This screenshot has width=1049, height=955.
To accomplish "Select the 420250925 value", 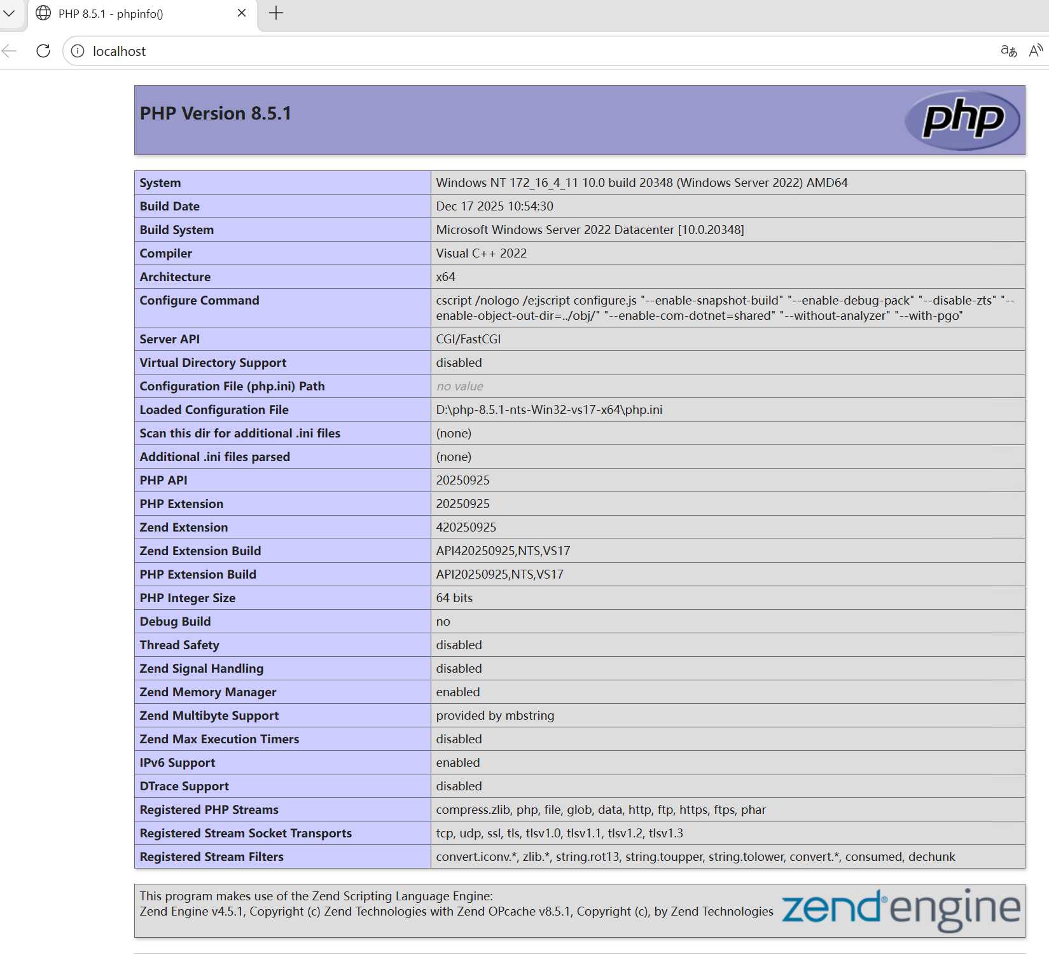I will [466, 528].
